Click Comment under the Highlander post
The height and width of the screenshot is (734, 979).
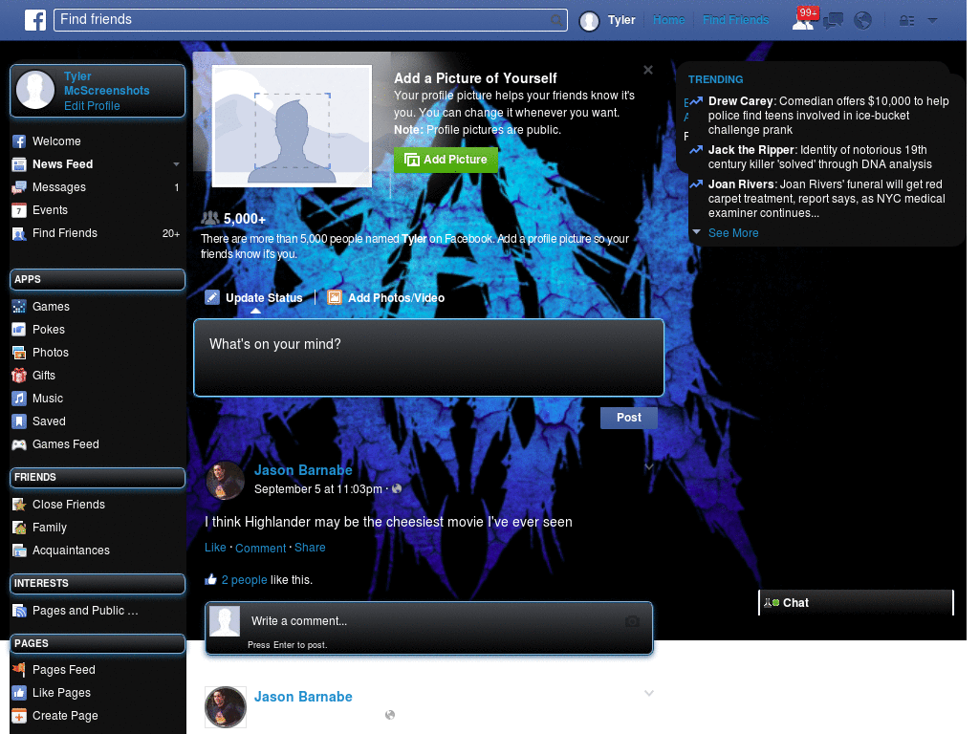coord(260,548)
